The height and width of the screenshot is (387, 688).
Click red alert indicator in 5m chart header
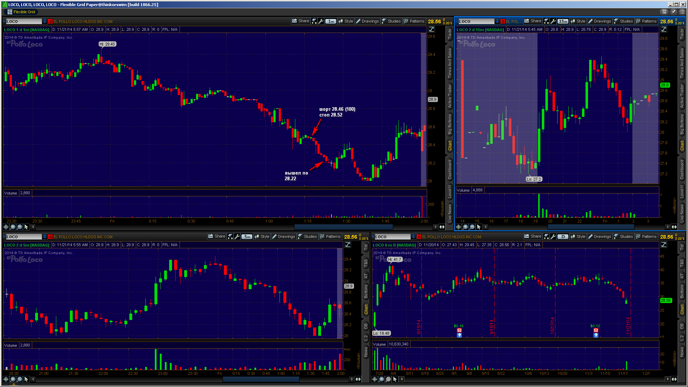[x=50, y=237]
